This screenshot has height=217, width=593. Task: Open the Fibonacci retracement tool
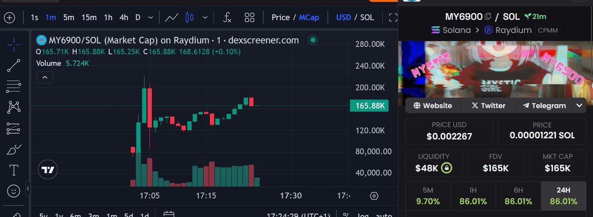click(x=13, y=86)
